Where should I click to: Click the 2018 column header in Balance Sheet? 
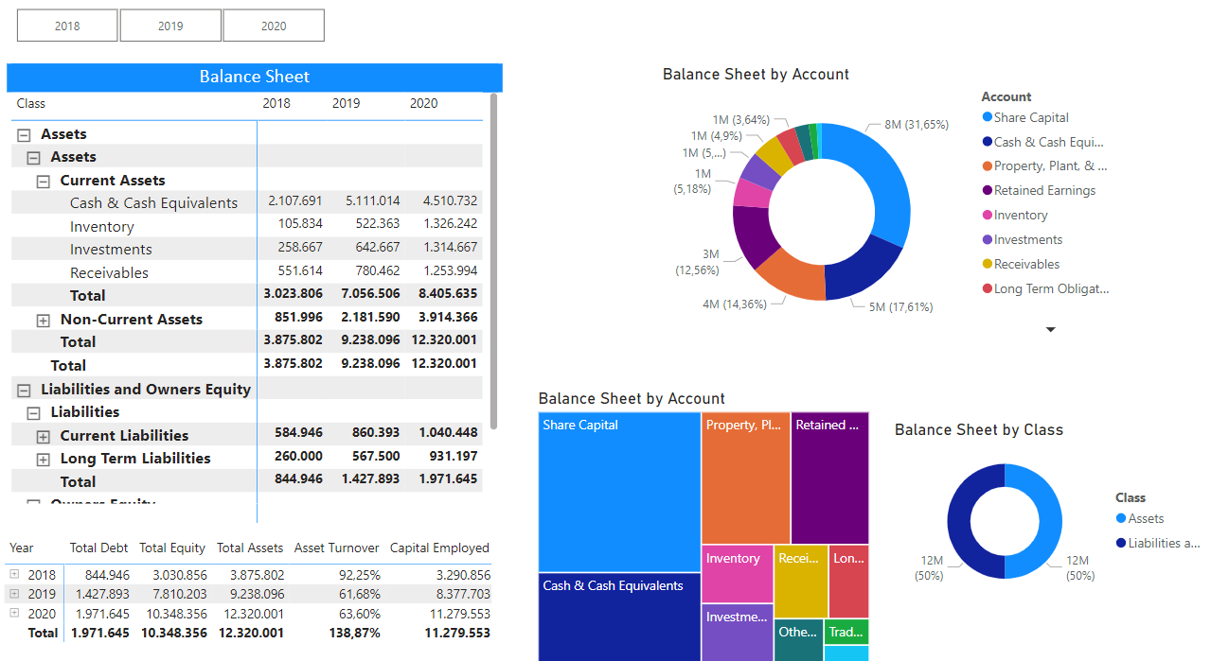pos(276,103)
